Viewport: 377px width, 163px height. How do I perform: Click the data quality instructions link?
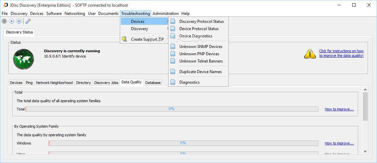click(x=341, y=53)
